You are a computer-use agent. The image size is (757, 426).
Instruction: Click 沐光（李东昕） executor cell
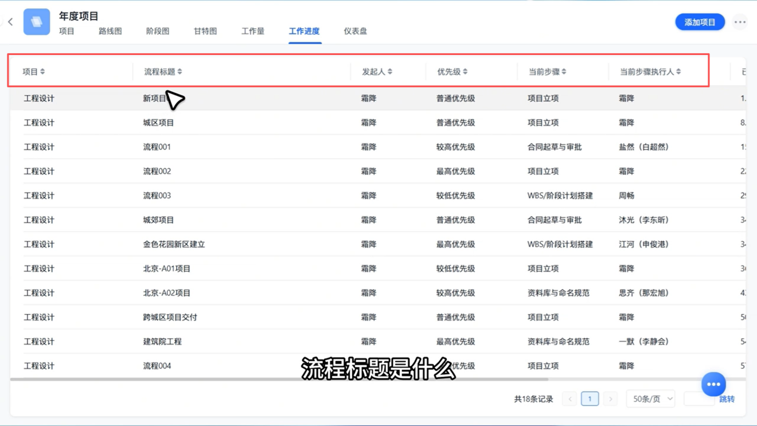(x=644, y=220)
